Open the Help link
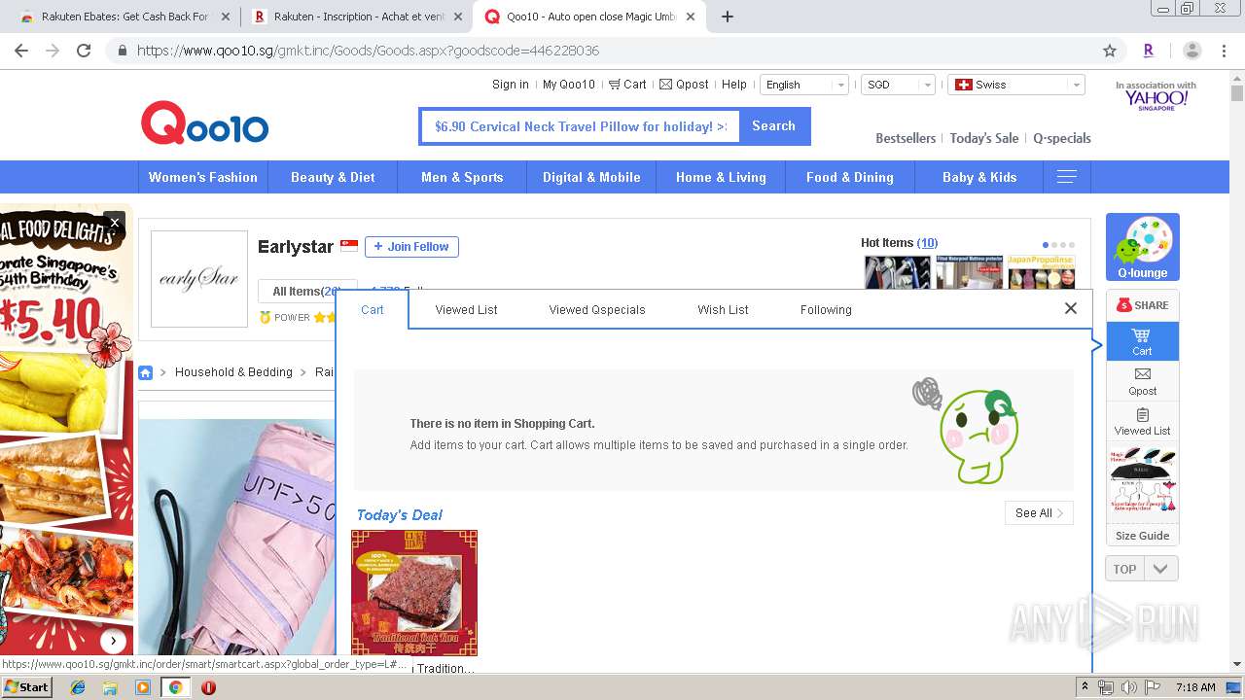1245x700 pixels. coord(734,85)
